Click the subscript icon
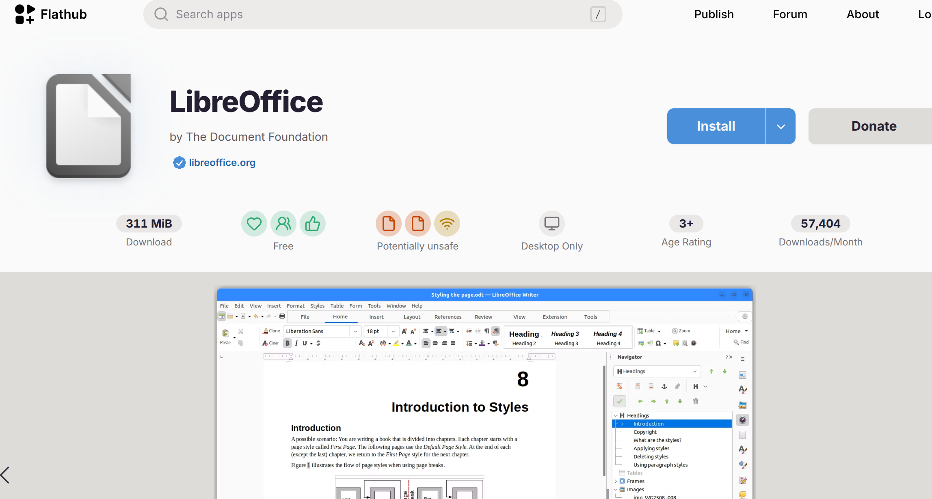Screen dimensions: 932x499 (362, 343)
